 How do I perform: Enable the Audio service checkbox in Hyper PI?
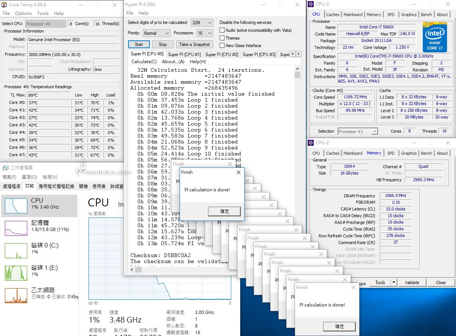click(222, 30)
